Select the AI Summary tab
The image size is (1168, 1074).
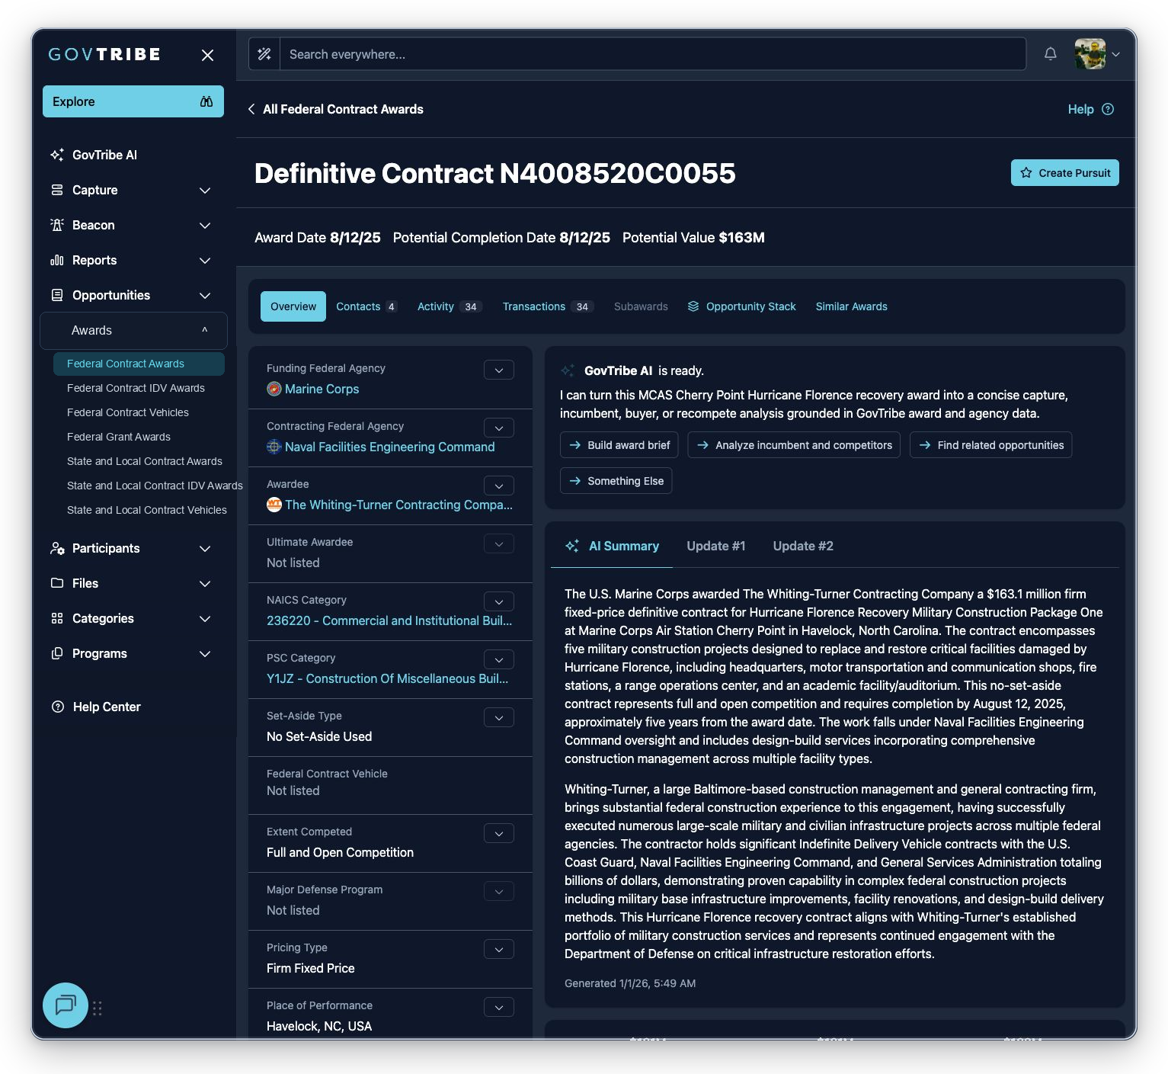pyautogui.click(x=612, y=546)
